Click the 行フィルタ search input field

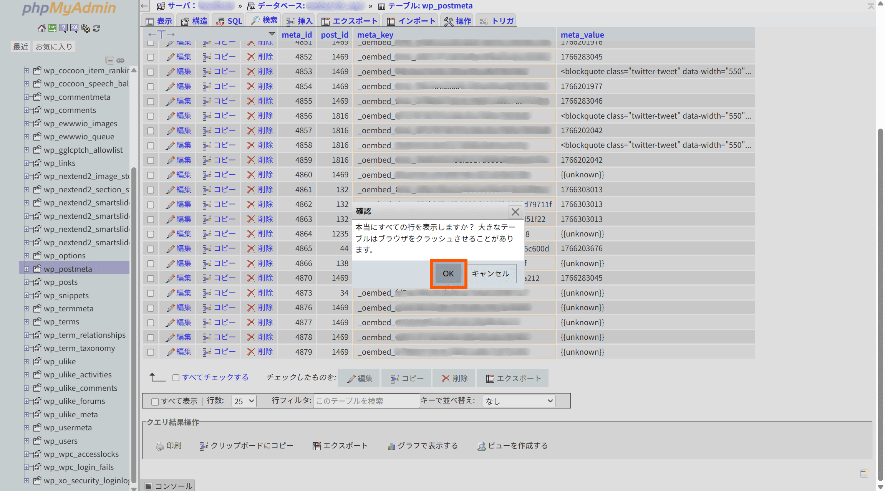(366, 401)
